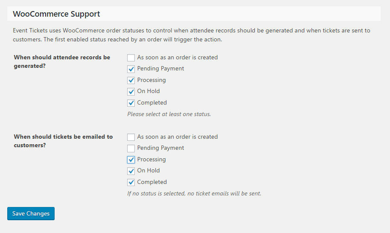Disable Completed checkbox for emailed tickets
Screen dimensions: 390x233
pos(131,182)
